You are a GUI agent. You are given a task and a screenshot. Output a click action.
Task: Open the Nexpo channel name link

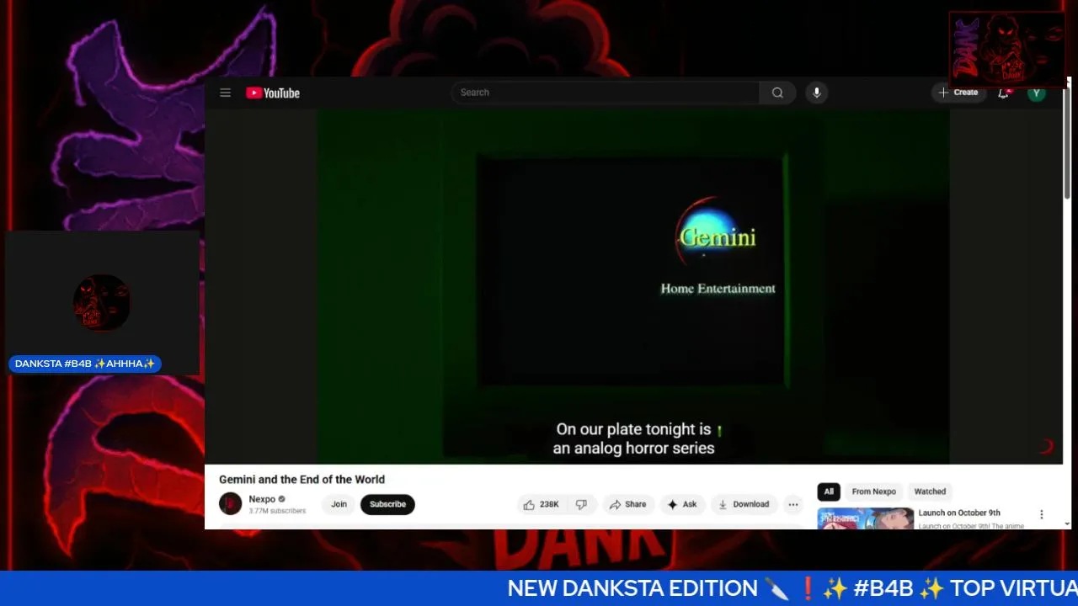coord(262,499)
